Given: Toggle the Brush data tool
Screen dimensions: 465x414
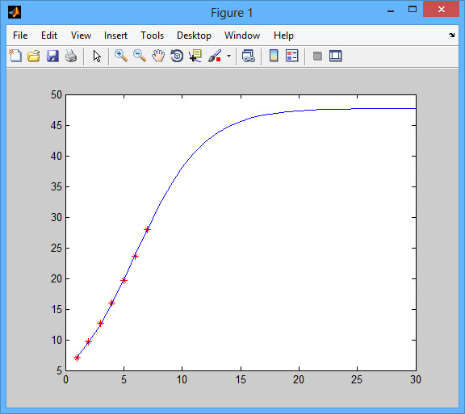Looking at the screenshot, I should click(x=215, y=56).
